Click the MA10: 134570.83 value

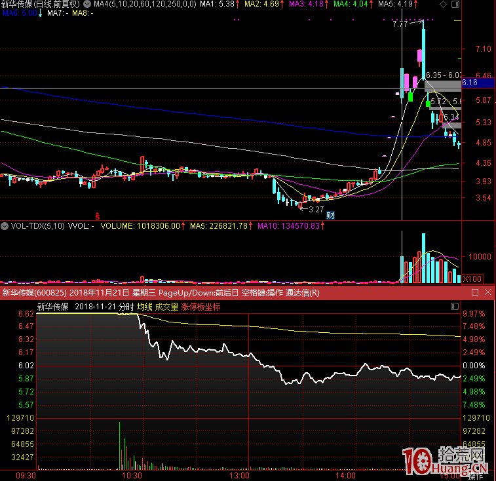[291, 226]
